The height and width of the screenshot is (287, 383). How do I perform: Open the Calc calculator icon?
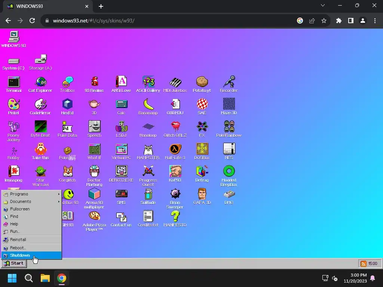point(121,107)
